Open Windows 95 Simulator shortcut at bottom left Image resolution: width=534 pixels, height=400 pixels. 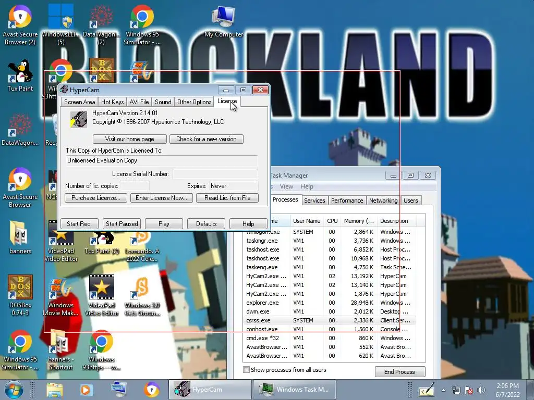coord(20,351)
